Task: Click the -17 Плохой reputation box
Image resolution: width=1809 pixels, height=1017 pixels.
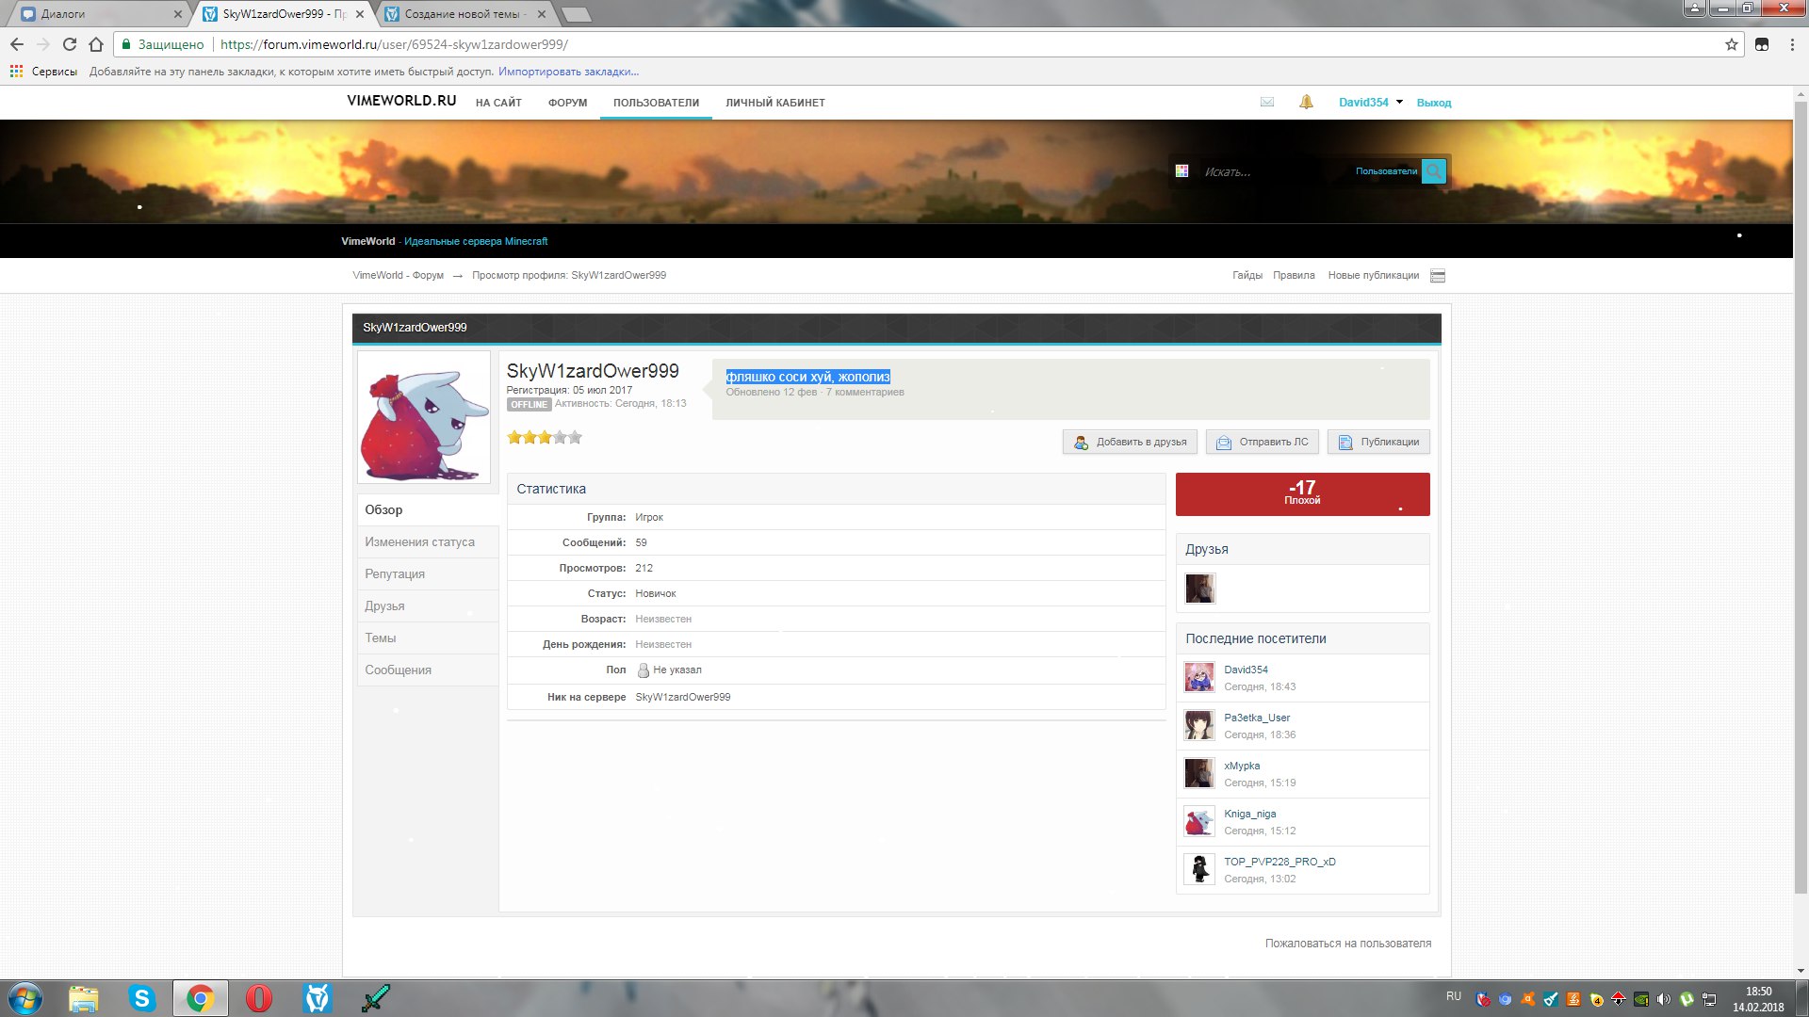Action: click(1302, 494)
